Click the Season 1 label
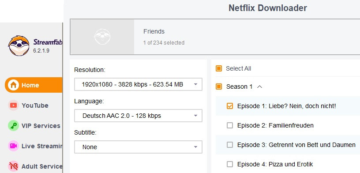This screenshot has width=360, height=173. [239, 86]
